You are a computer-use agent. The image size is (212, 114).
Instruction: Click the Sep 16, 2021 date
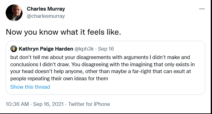(48, 104)
